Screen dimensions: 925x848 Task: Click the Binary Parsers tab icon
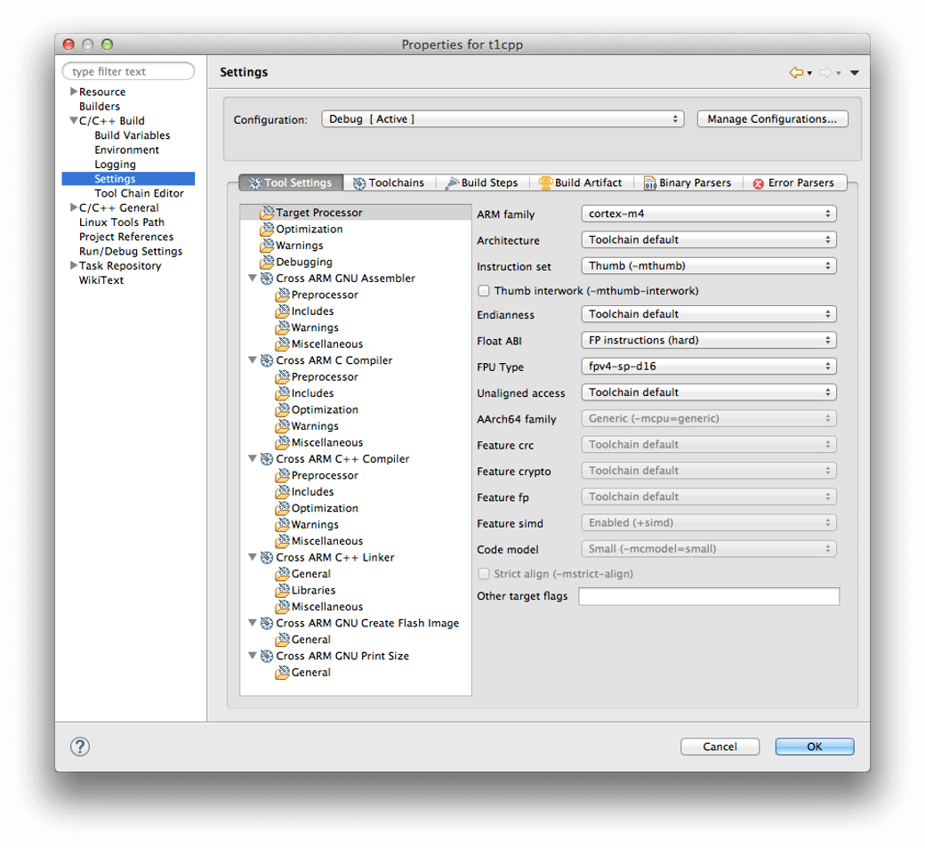(x=650, y=183)
